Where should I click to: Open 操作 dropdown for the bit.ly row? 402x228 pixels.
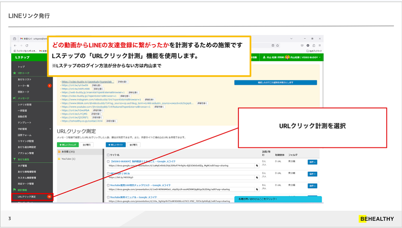[x=312, y=174]
